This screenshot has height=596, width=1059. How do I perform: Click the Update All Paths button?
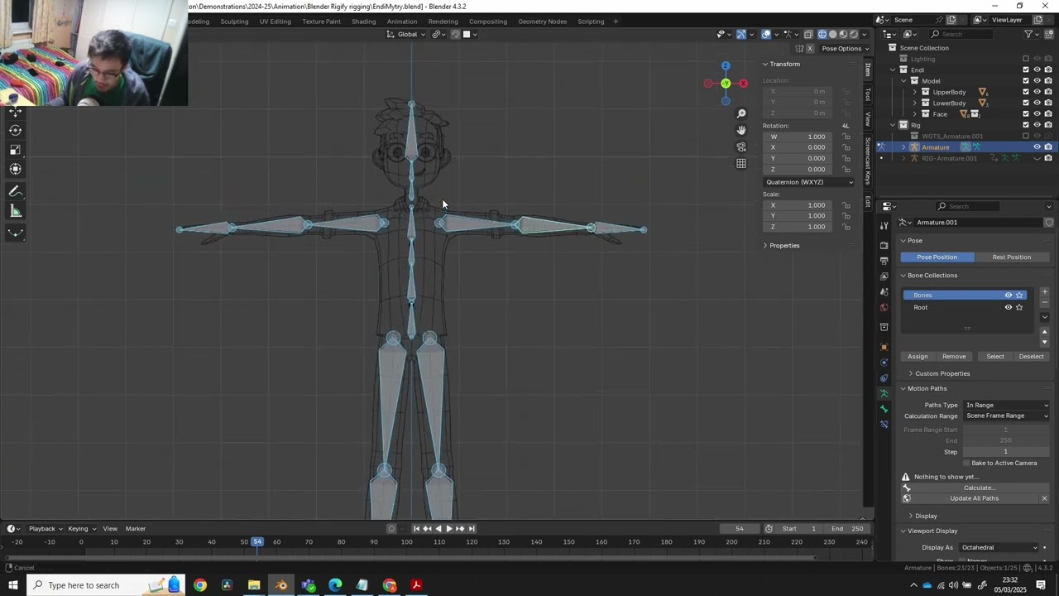pyautogui.click(x=974, y=498)
